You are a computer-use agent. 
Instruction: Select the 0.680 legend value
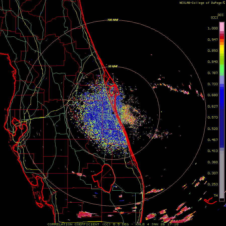(x=213, y=95)
